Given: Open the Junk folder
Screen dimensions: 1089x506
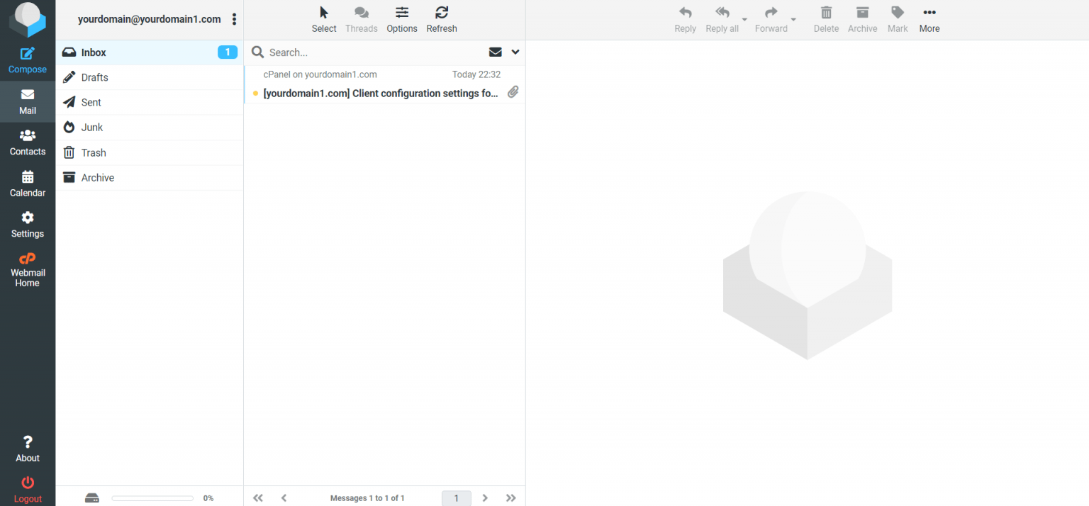Looking at the screenshot, I should click(x=93, y=127).
